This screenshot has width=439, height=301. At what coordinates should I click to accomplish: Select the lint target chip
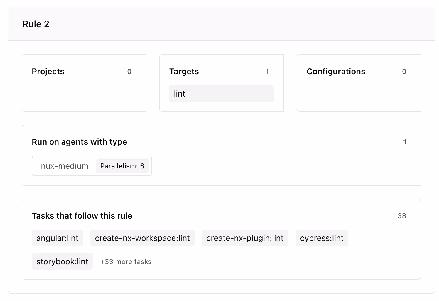221,93
